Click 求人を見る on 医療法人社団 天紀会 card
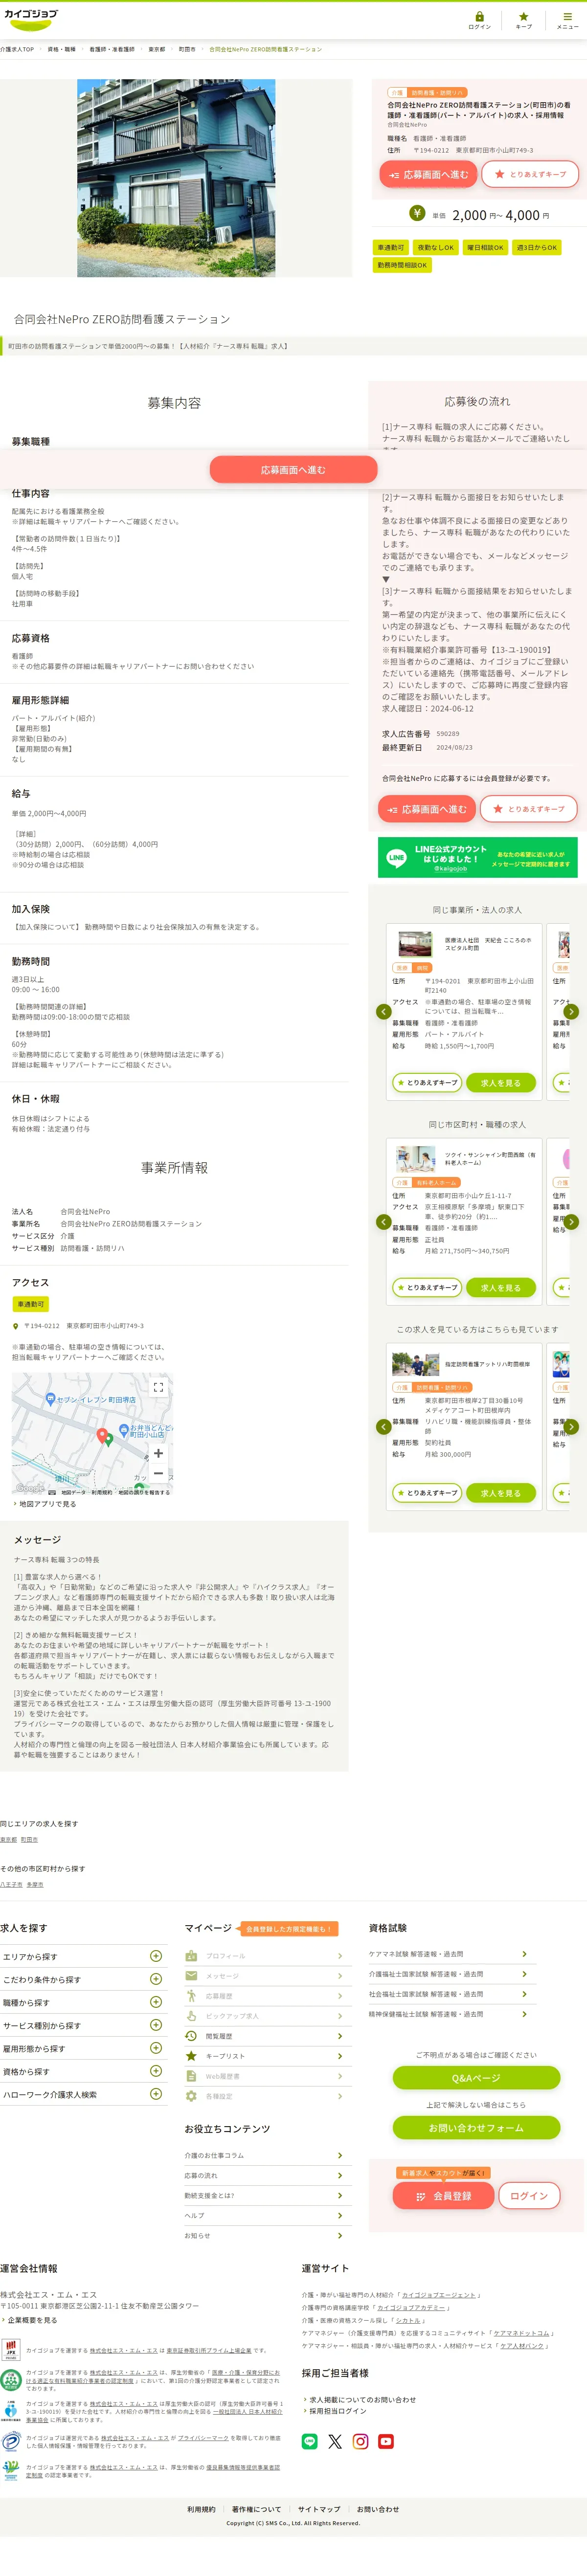Screen dimensions: 587x2576 pyautogui.click(x=500, y=1083)
